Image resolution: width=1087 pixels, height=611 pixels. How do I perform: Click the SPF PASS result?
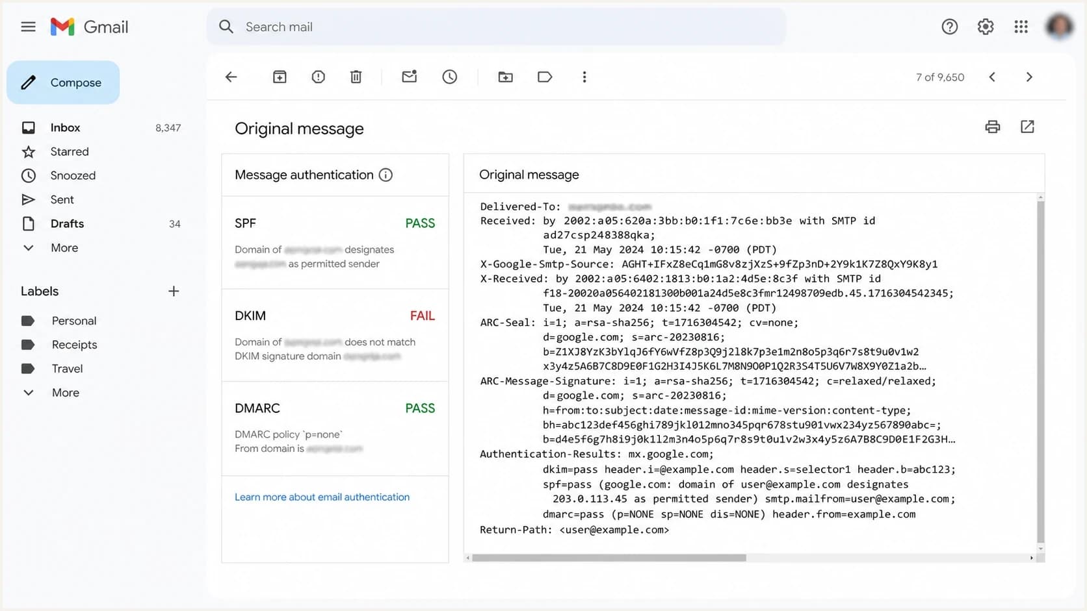coord(420,223)
